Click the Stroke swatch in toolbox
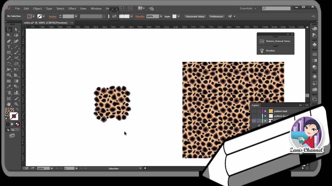The height and width of the screenshot is (186, 332). point(14,116)
